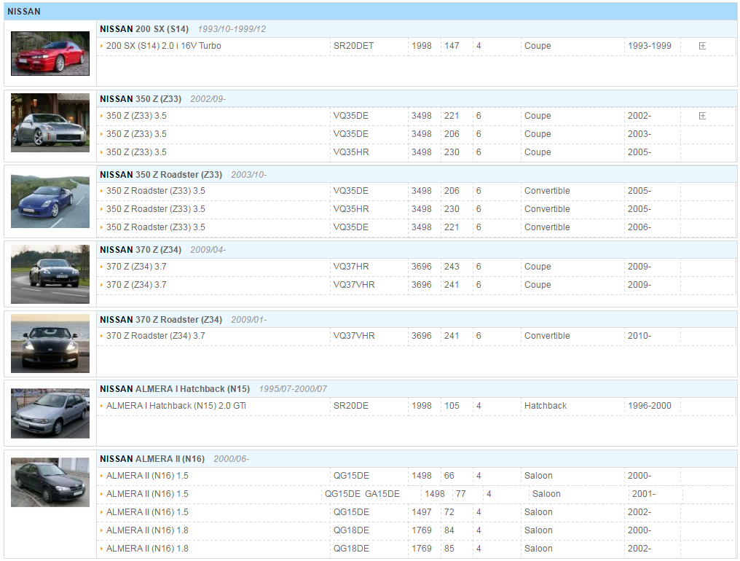Viewport: 740px width, 561px height.
Task: Click the 2000/06- production date
Action: point(232,460)
